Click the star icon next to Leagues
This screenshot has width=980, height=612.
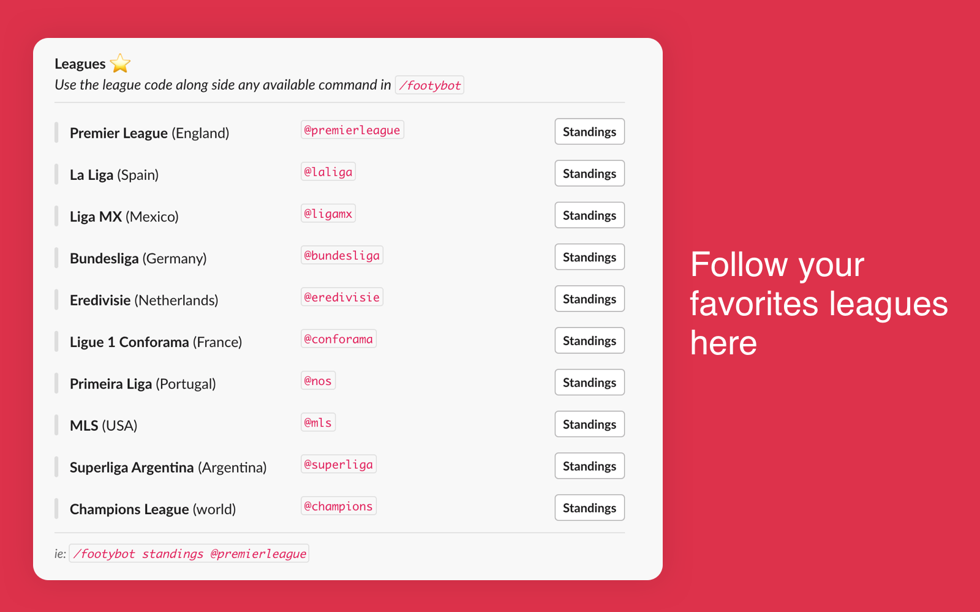120,63
